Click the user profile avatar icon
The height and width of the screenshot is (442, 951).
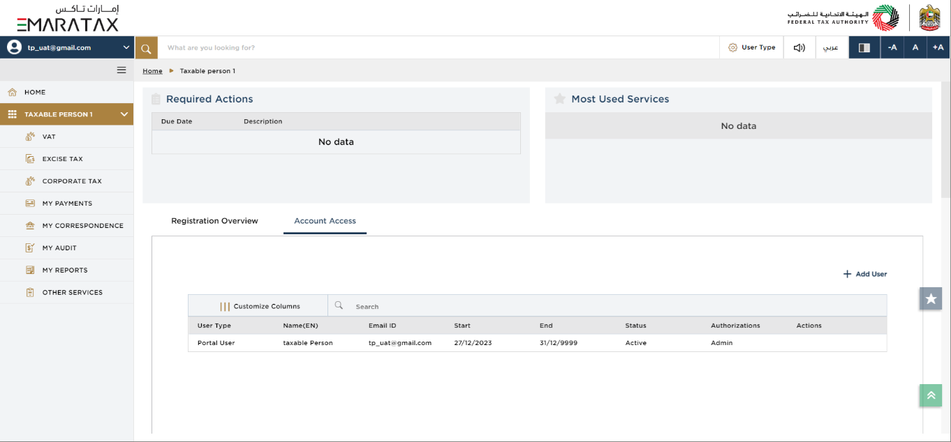pyautogui.click(x=14, y=47)
